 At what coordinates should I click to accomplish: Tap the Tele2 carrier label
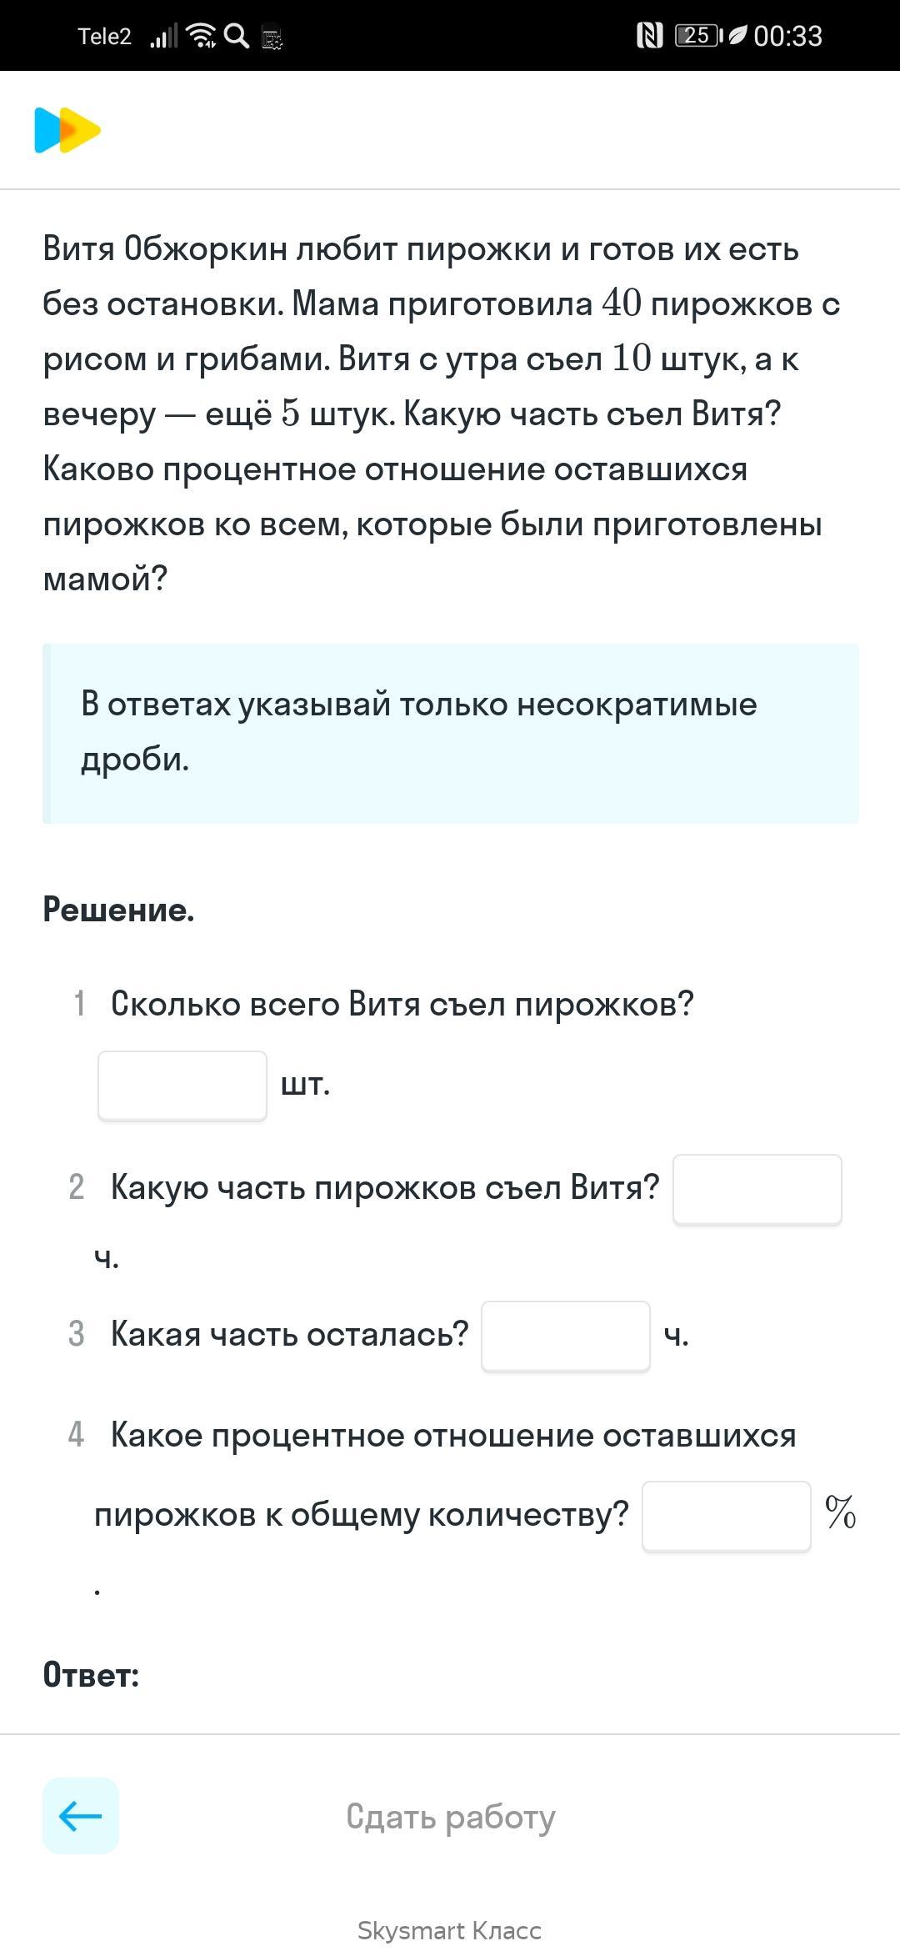click(104, 37)
